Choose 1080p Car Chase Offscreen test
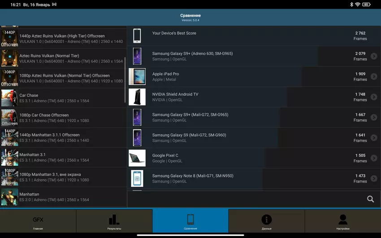381x238 pixels. click(x=63, y=118)
